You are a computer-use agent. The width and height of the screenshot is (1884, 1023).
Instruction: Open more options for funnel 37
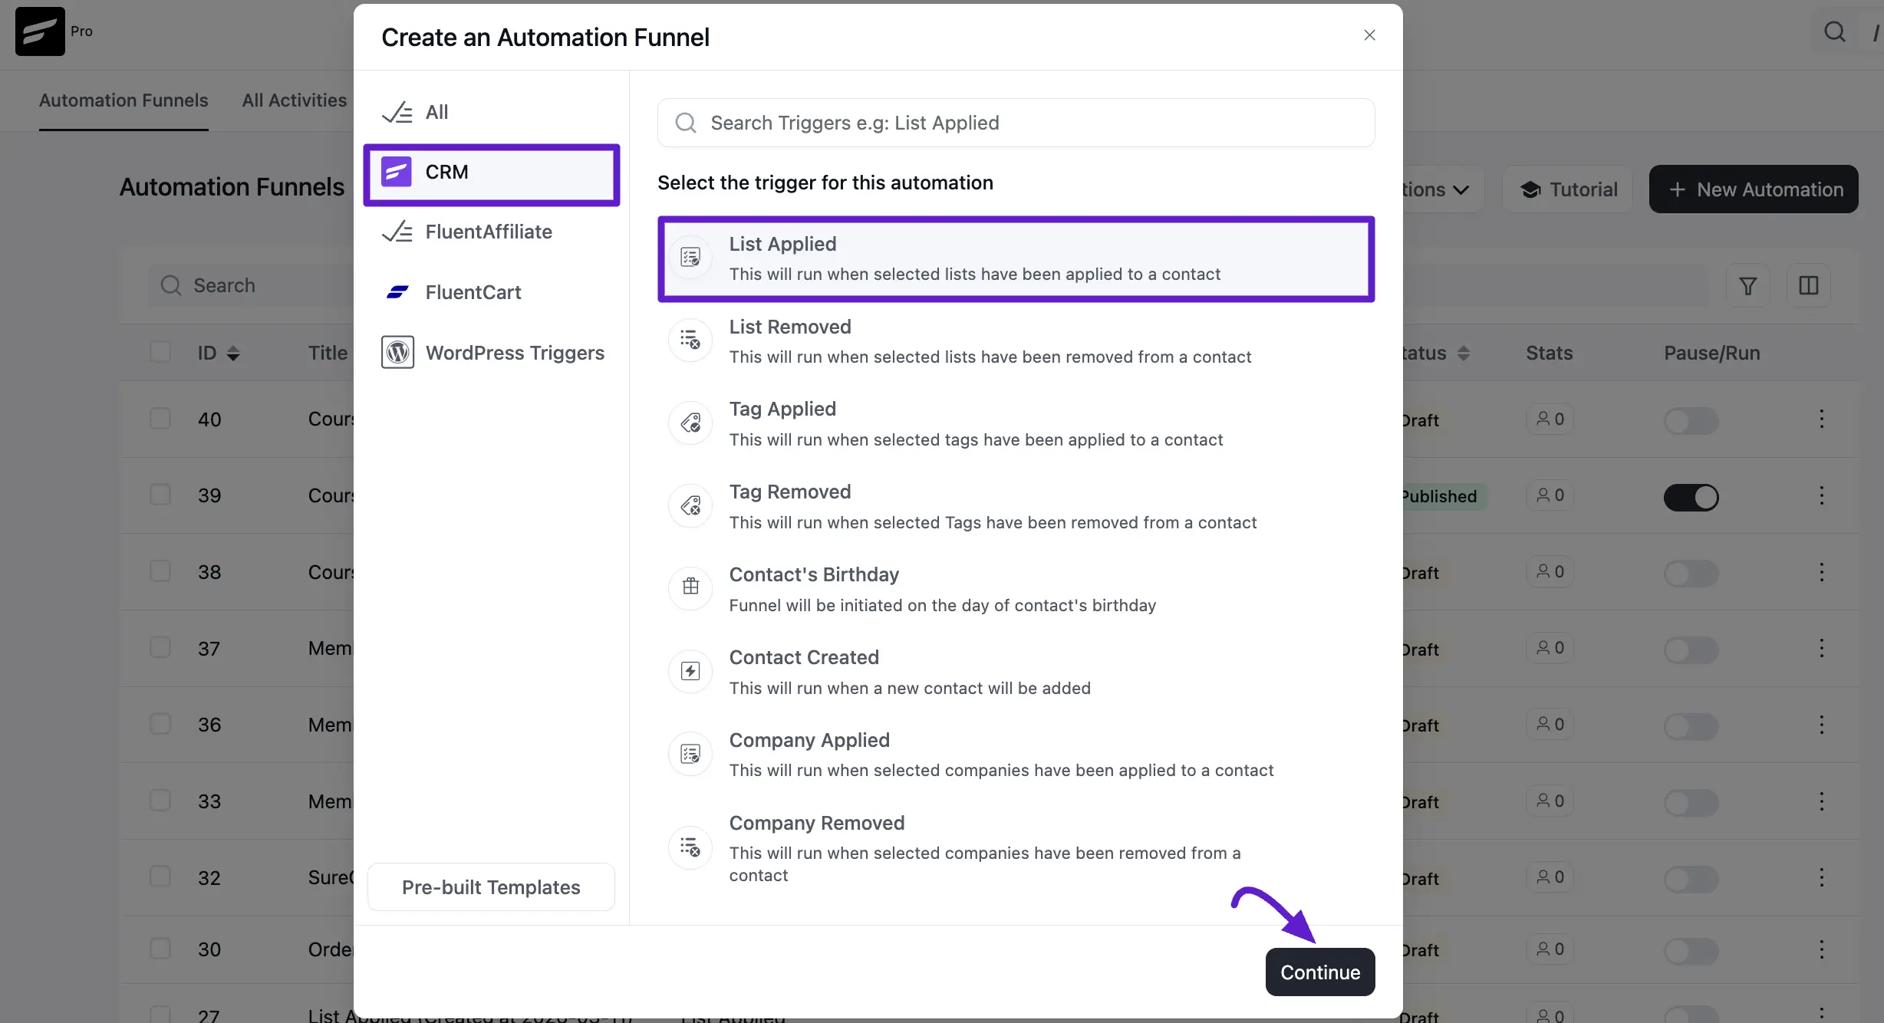click(x=1822, y=649)
